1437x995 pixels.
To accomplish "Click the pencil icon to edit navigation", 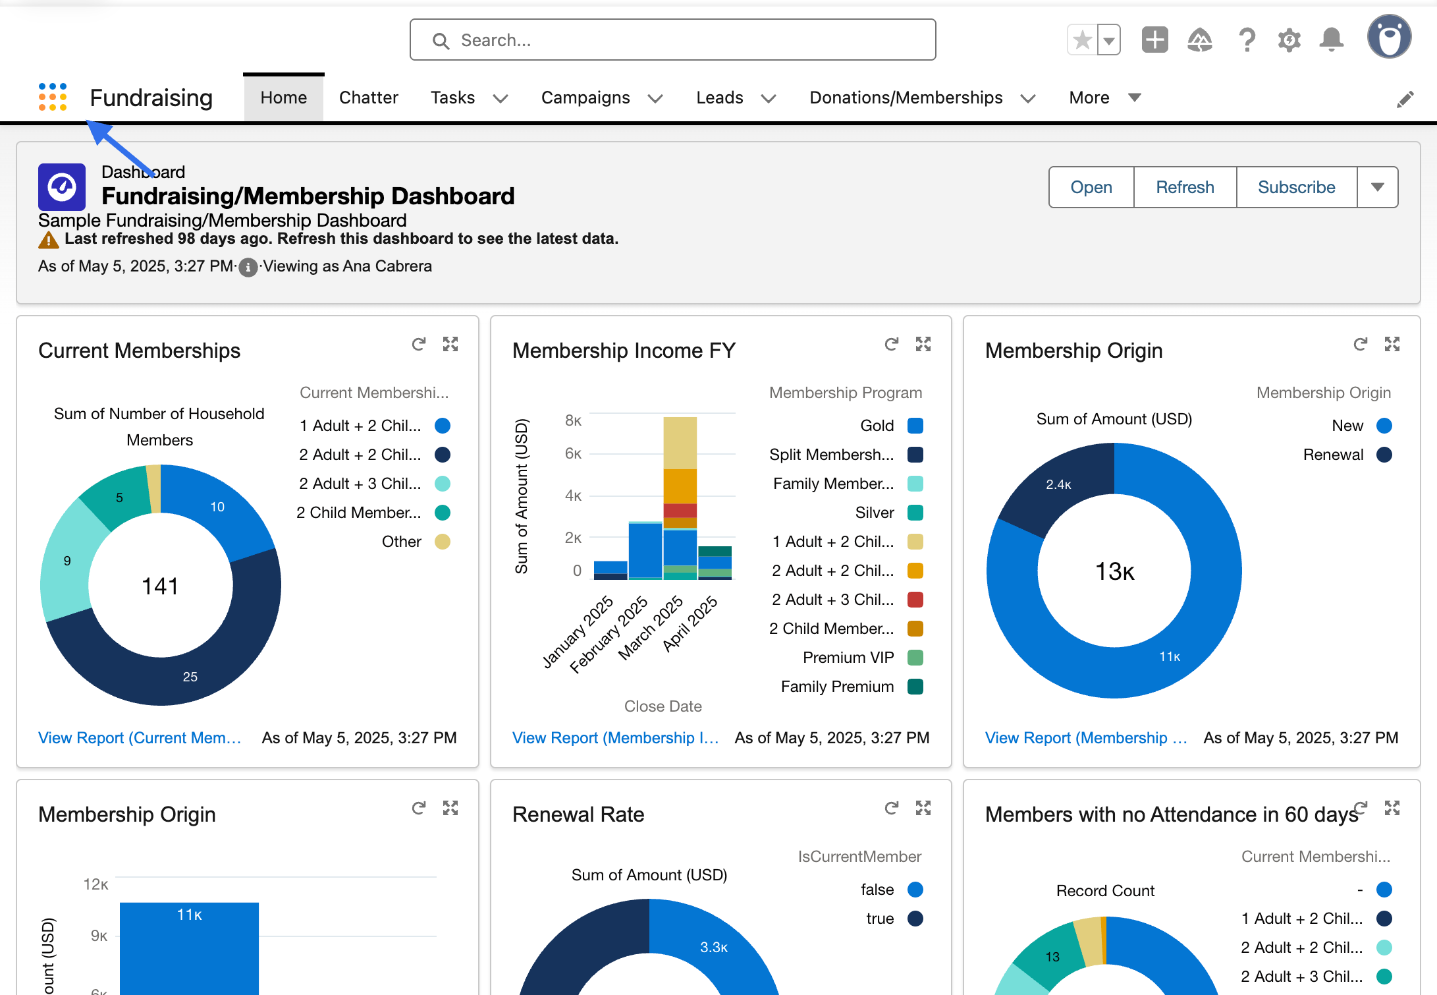I will (x=1405, y=99).
